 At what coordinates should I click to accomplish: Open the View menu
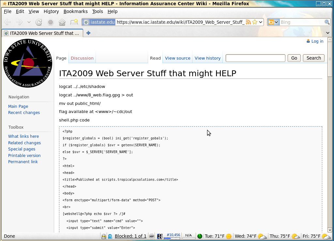coord(34,11)
